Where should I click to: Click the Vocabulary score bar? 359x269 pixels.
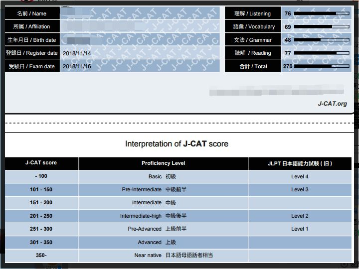[322, 27]
